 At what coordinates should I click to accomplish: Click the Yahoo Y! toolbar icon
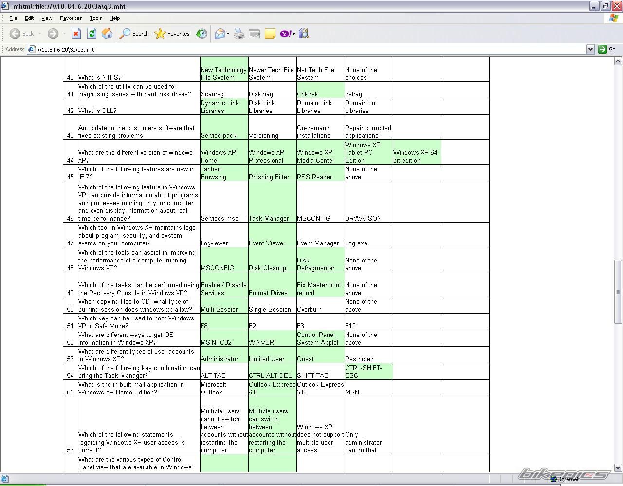(286, 34)
